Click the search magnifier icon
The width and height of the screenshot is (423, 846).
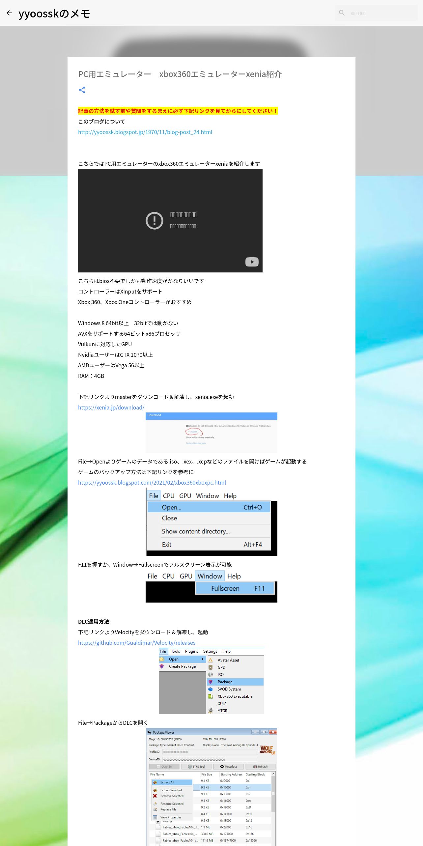pyautogui.click(x=342, y=13)
